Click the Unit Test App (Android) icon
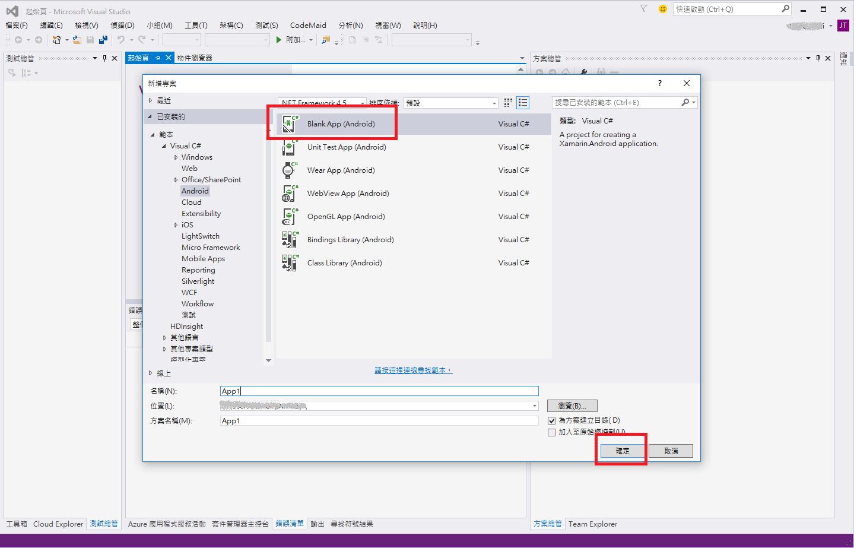The width and height of the screenshot is (854, 548). coord(290,147)
